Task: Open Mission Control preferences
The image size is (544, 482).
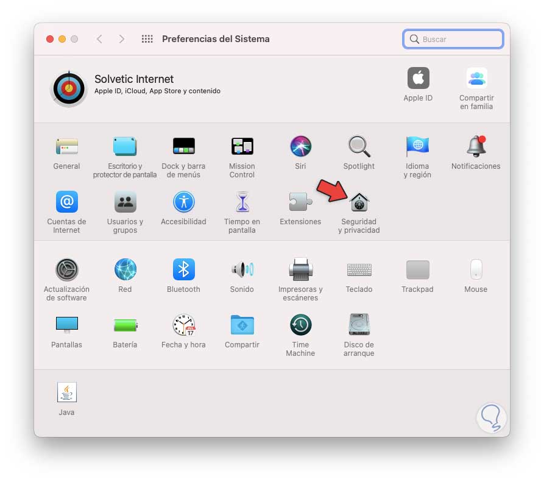Action: coord(242,146)
